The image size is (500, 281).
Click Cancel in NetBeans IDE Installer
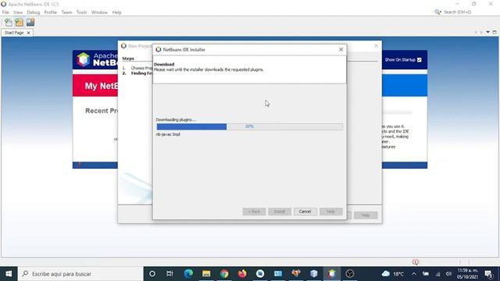[x=305, y=212]
